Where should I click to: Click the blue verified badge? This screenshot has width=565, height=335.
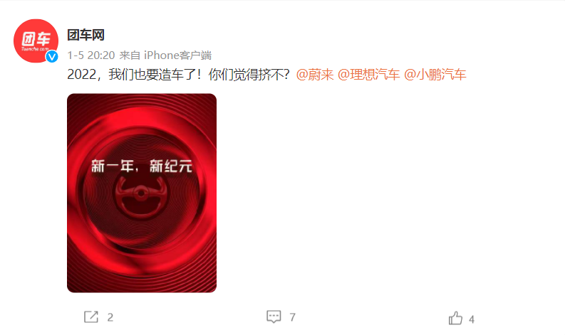click(x=52, y=56)
